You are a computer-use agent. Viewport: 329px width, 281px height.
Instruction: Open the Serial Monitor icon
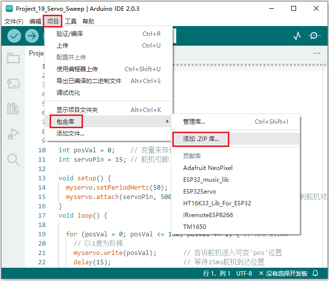pos(314,36)
